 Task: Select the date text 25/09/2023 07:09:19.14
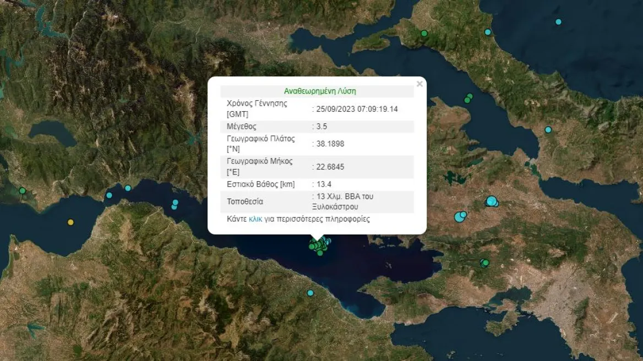click(357, 109)
